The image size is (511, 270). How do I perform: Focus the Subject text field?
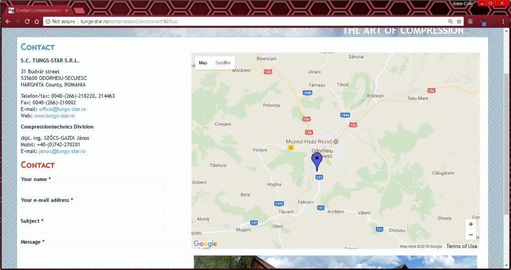click(93, 229)
